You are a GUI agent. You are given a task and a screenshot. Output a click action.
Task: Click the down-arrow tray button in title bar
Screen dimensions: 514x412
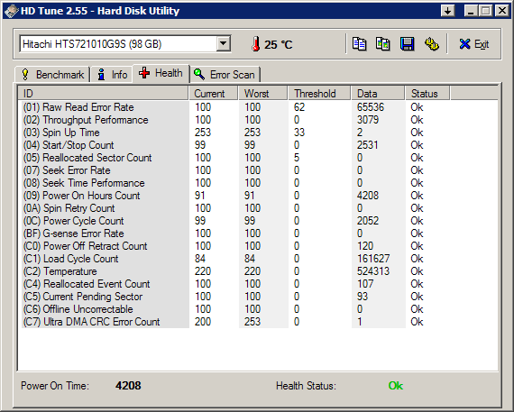pyautogui.click(x=447, y=11)
